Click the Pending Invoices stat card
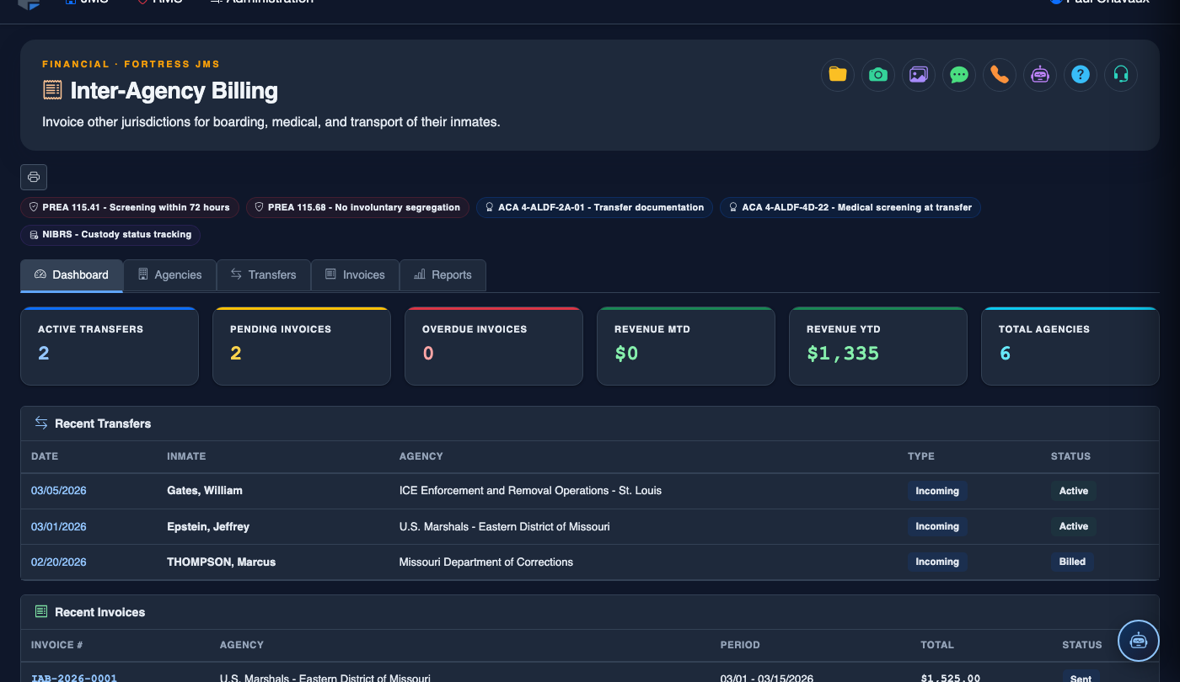 [x=302, y=346]
